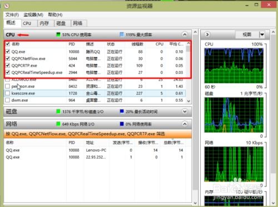
Task: Sort network list by 发送(字节 column
Action: pos(123,143)
